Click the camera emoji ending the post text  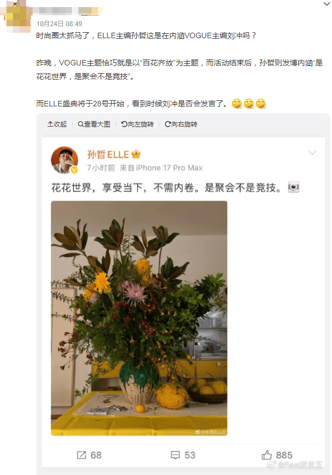tap(293, 187)
